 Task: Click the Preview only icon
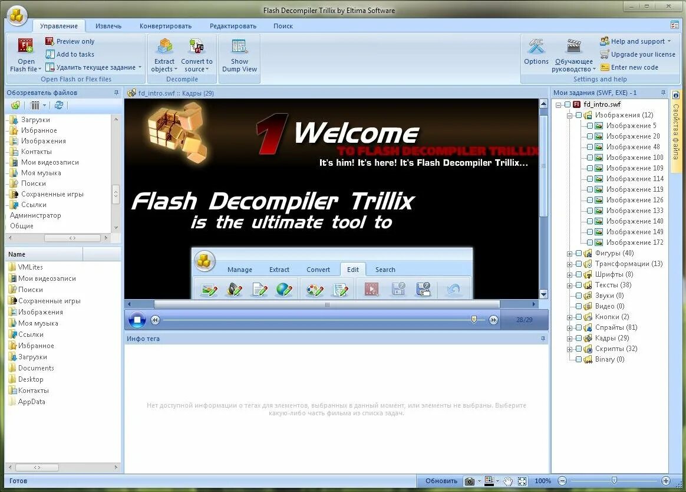pos(50,41)
